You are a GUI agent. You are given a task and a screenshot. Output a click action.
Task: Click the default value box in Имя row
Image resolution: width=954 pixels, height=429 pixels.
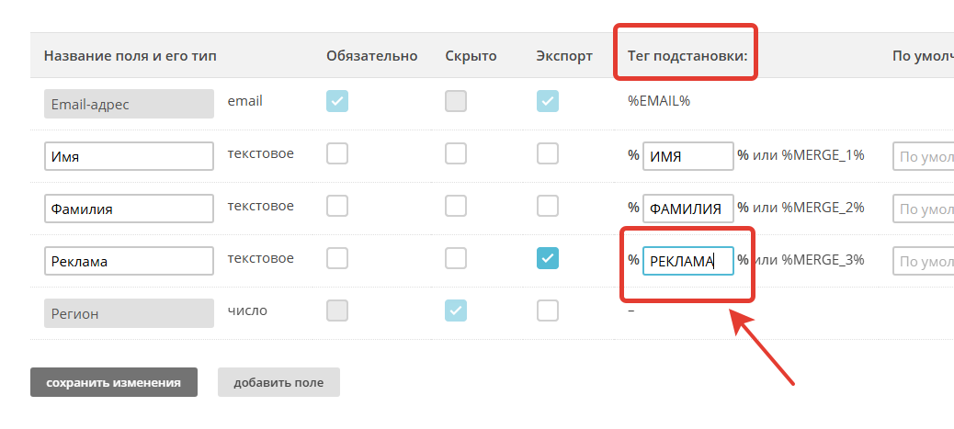click(923, 156)
